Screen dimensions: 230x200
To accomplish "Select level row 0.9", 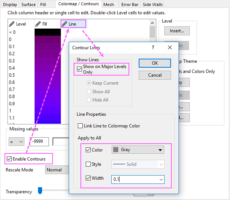I will (x=12, y=104).
